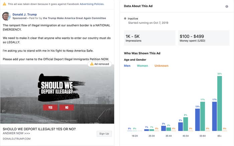Click the red YES button in ad image
Screen dimensions: 234x146
tap(50, 107)
